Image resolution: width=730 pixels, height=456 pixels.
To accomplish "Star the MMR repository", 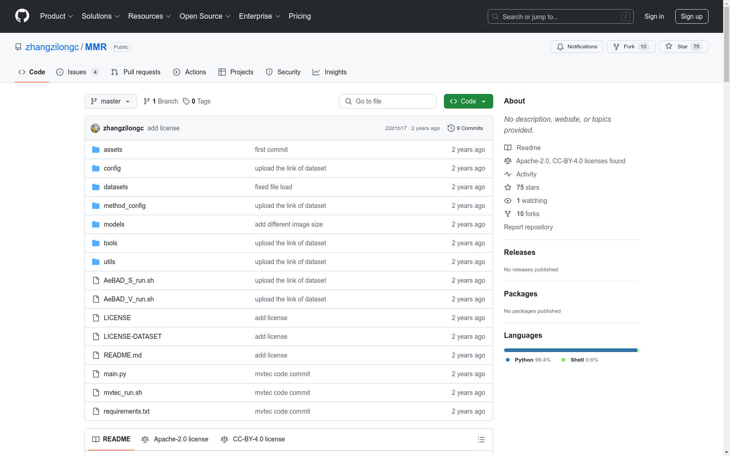I will [x=683, y=47].
